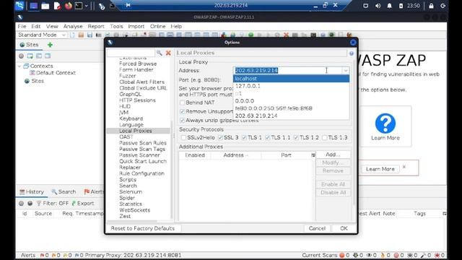Toggle Always unzip gzipped content checkbox
This screenshot has width=462, height=260.
[x=182, y=121]
